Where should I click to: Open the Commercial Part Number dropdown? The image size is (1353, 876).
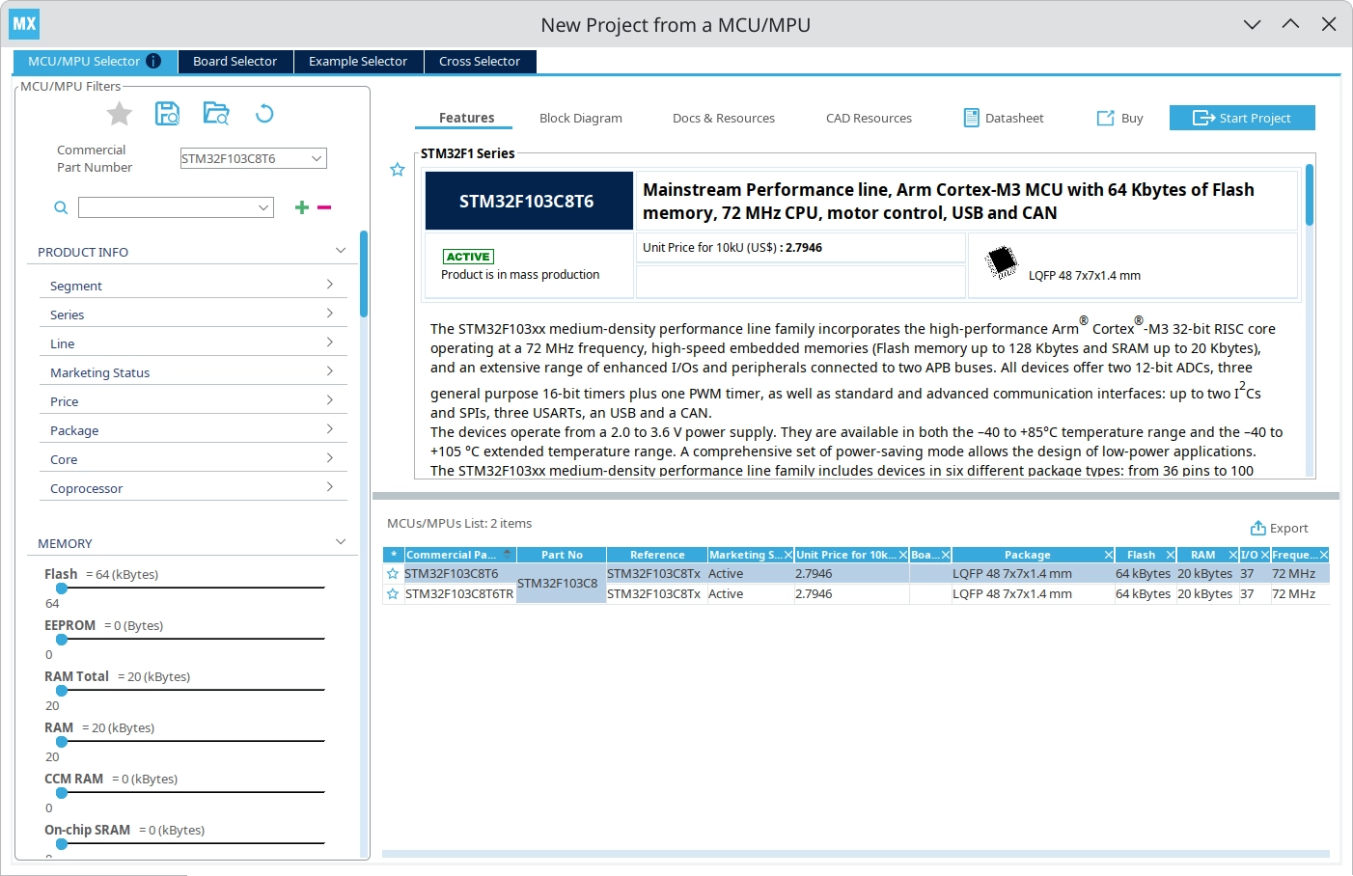[x=316, y=158]
